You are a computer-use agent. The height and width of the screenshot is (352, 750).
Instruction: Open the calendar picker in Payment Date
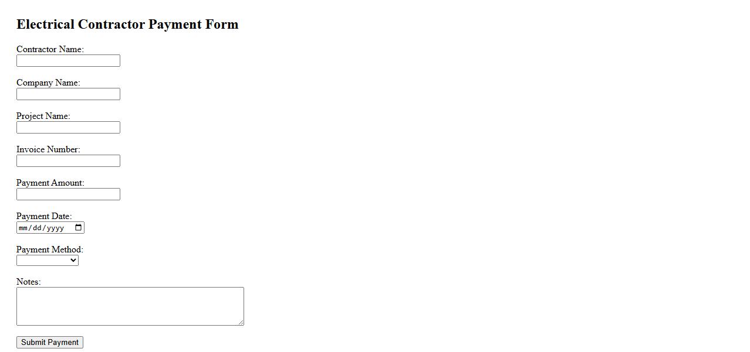(79, 228)
